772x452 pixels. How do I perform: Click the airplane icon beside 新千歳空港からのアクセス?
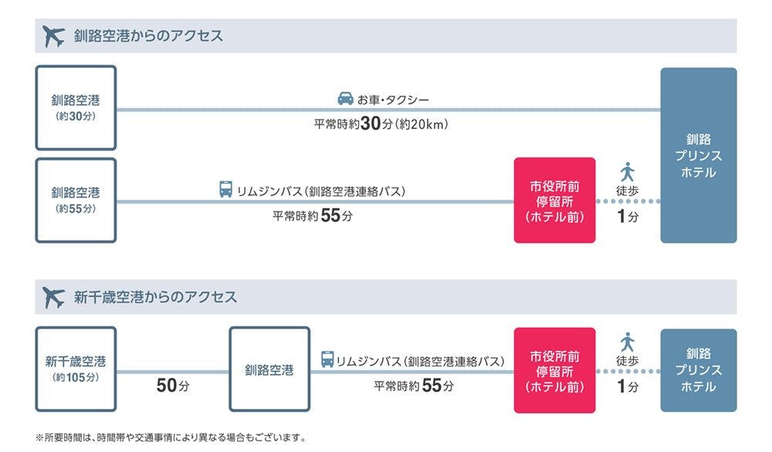point(54,297)
